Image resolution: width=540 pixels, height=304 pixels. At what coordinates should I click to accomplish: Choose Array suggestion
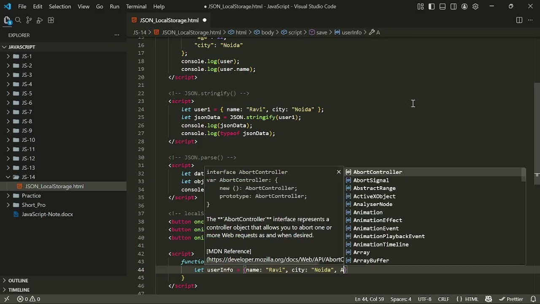[x=433, y=252]
